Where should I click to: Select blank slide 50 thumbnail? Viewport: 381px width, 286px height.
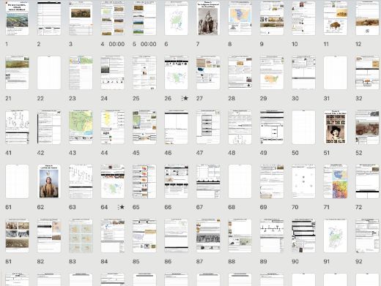pos(303,127)
